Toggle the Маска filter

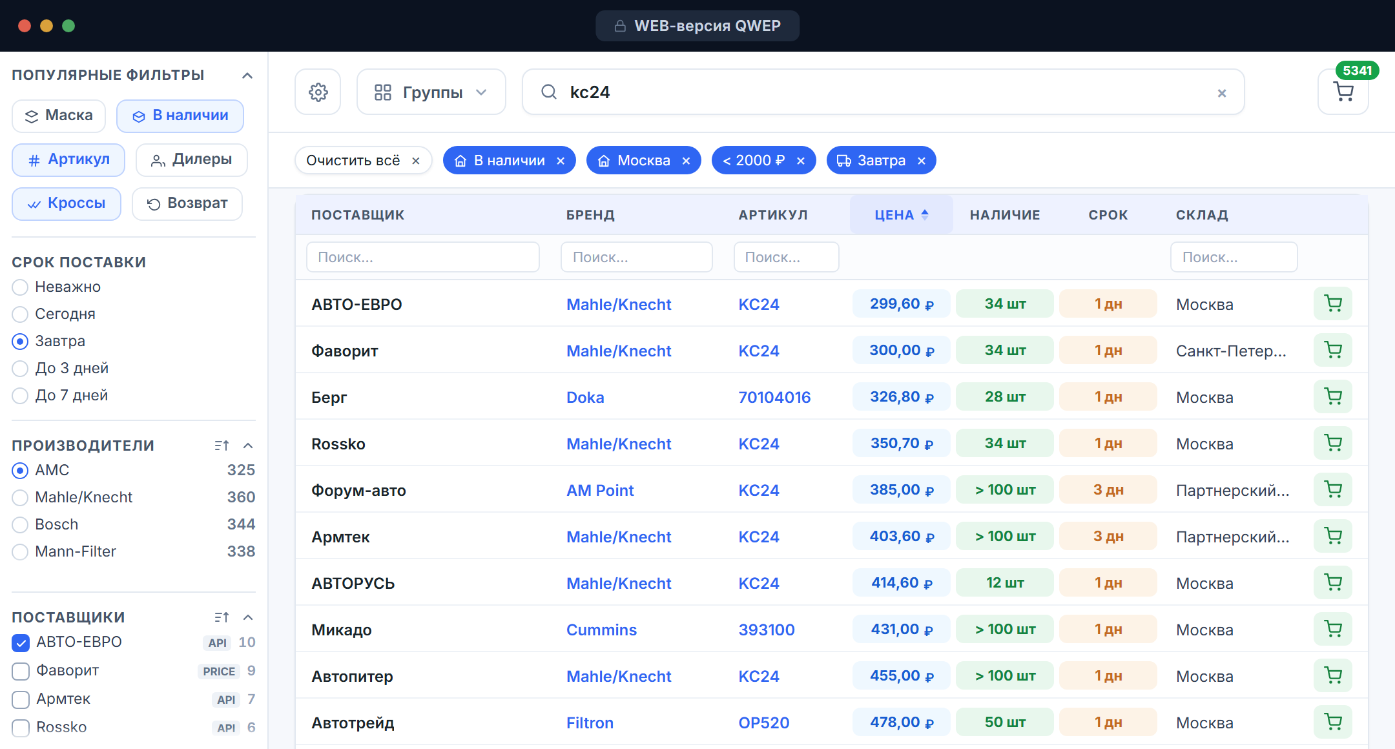click(59, 116)
